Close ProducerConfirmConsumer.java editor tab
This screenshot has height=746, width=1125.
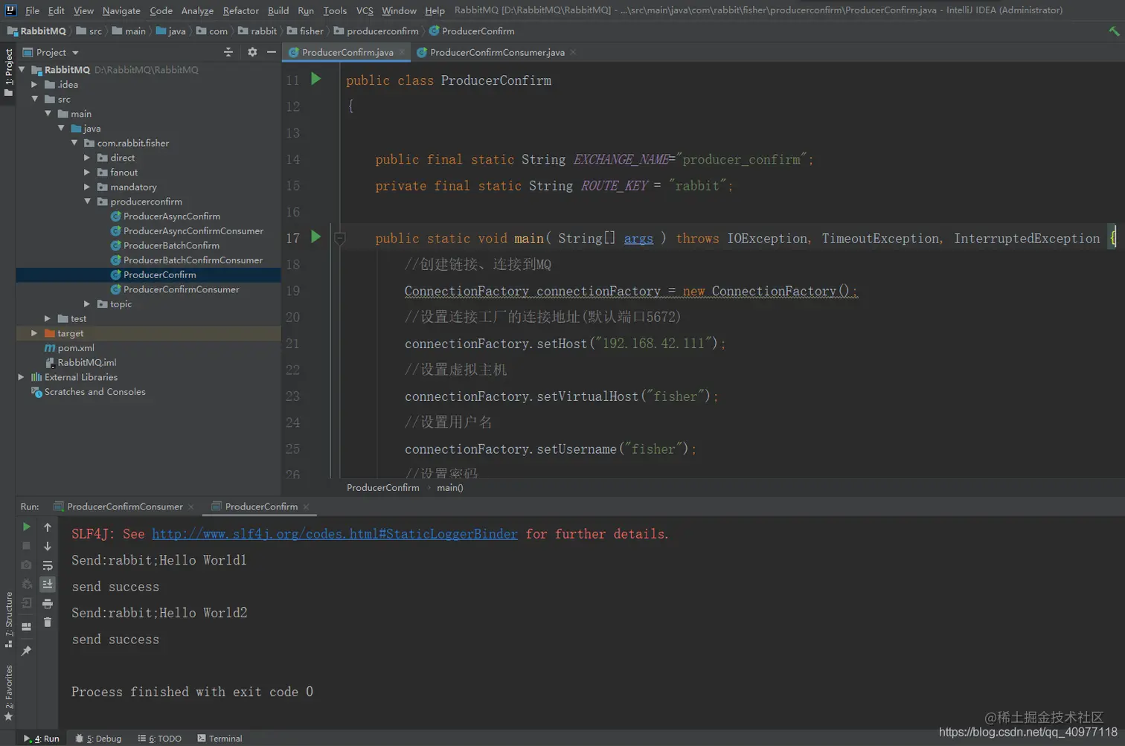(573, 52)
